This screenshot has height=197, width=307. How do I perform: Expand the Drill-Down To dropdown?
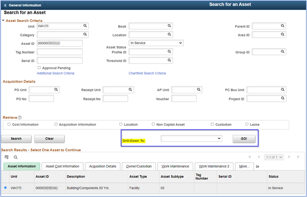coord(191,139)
